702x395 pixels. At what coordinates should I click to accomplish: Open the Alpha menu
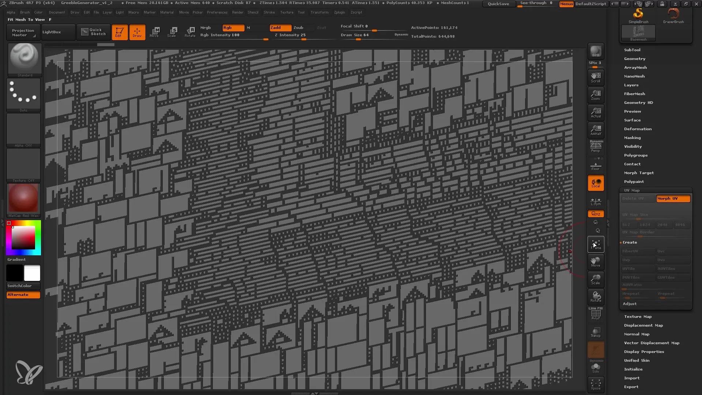coord(11,12)
